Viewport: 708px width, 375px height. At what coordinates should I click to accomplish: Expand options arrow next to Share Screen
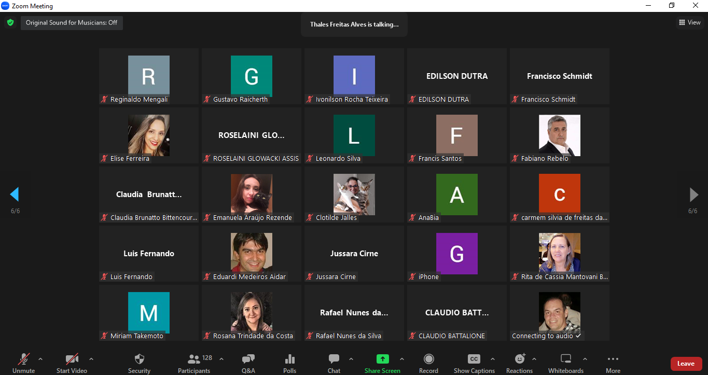pyautogui.click(x=402, y=359)
